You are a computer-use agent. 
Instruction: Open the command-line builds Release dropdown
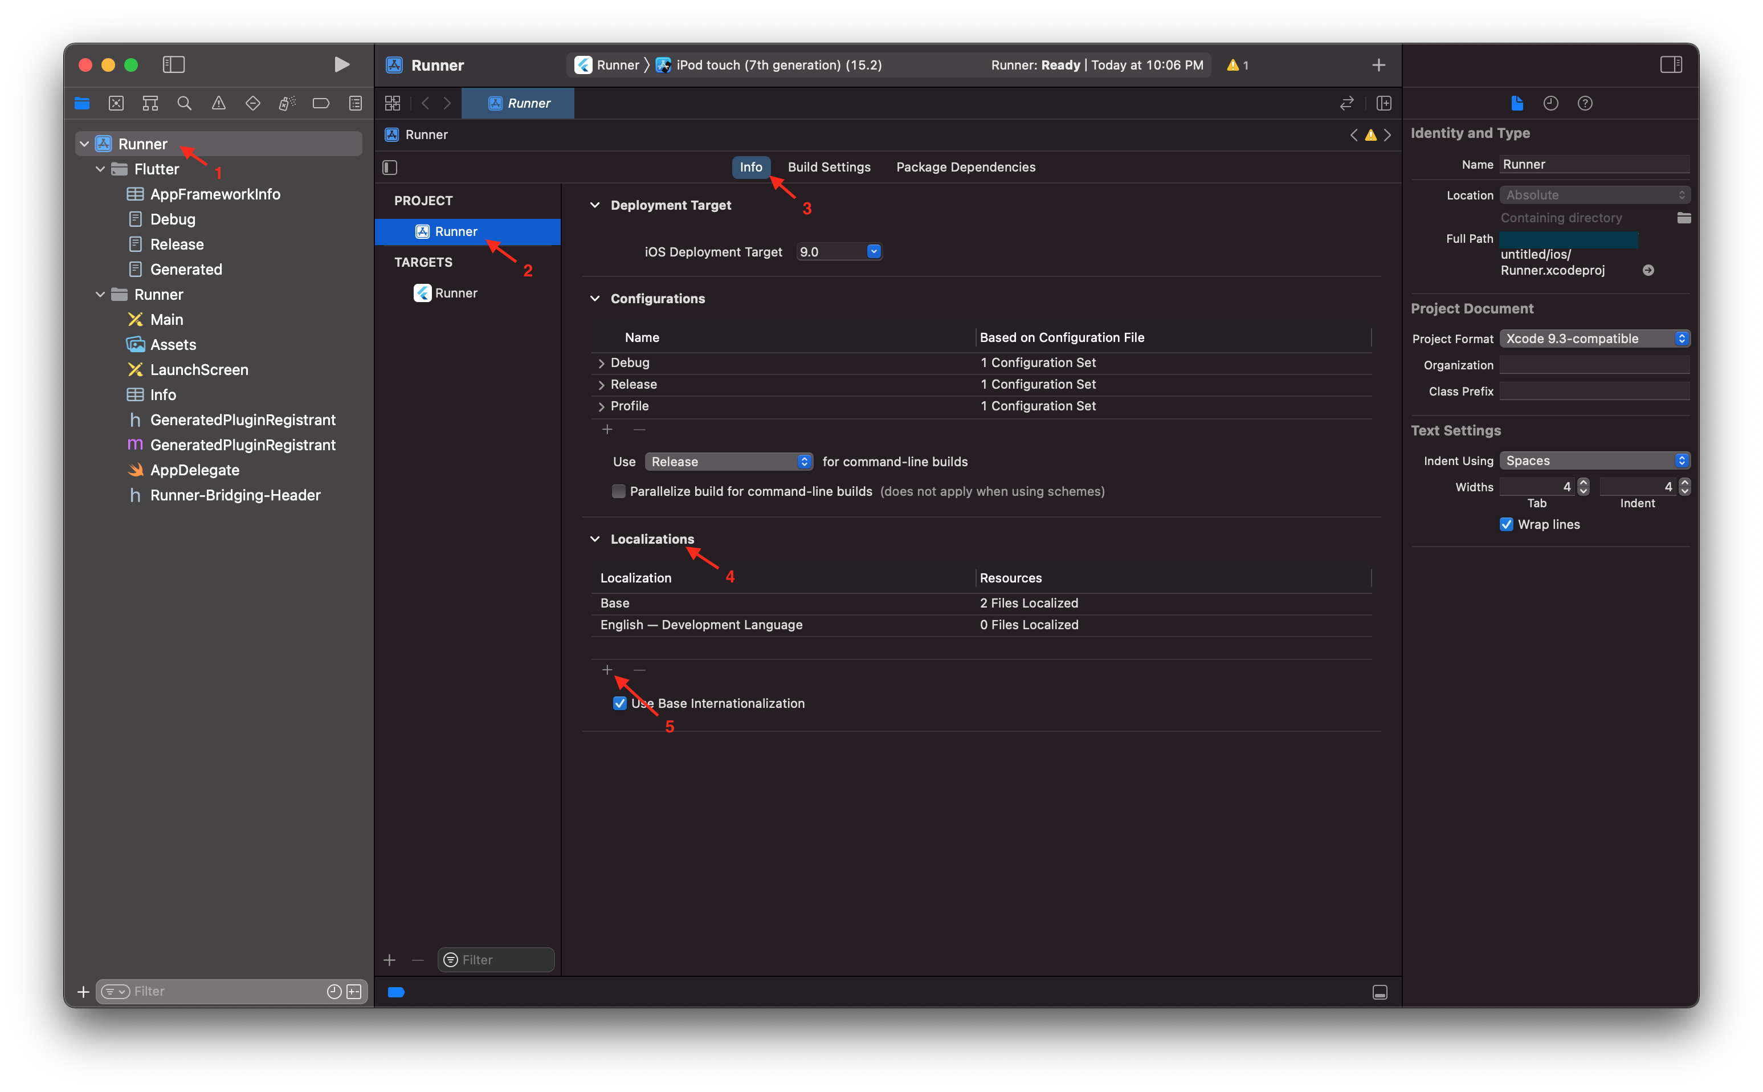728,462
